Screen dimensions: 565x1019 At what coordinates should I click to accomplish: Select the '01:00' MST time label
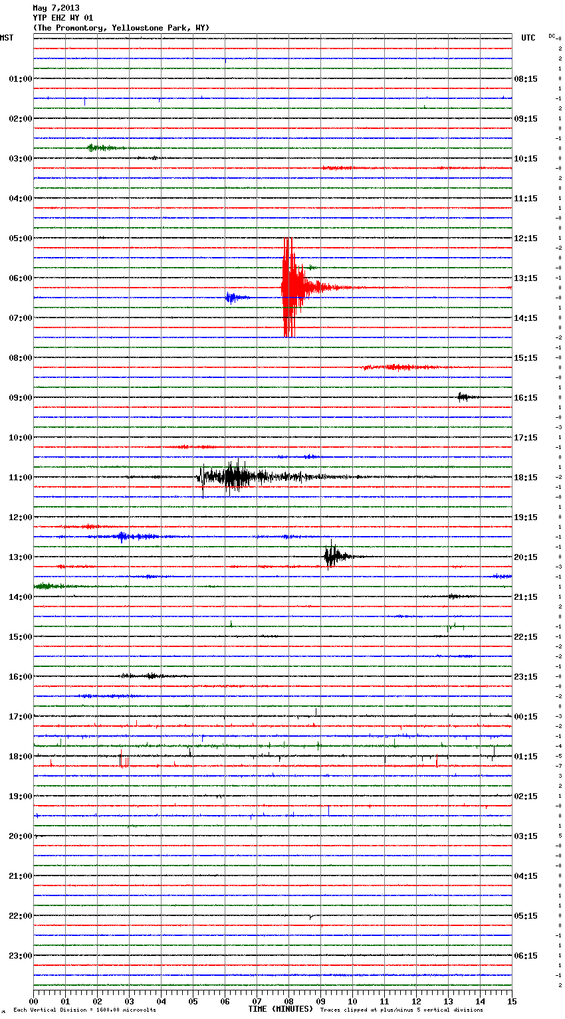tap(20, 79)
